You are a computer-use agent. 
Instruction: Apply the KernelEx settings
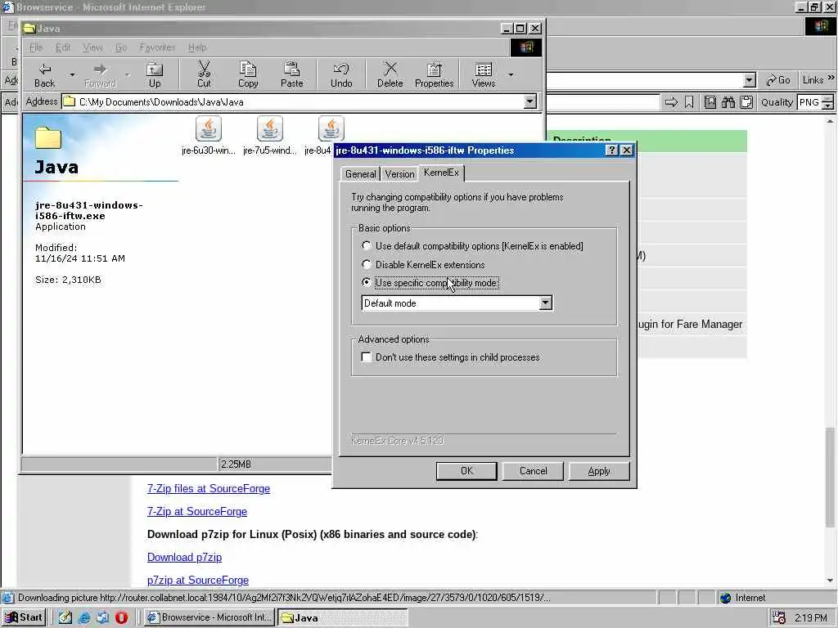[598, 471]
